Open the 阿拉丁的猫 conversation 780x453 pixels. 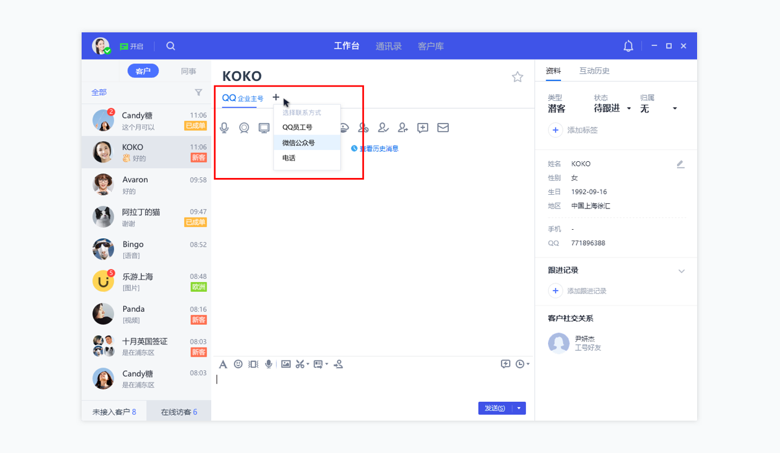tap(146, 217)
